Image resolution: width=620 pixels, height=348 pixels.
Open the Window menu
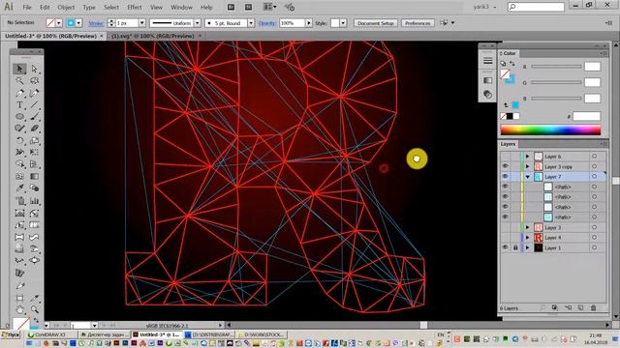[181, 7]
